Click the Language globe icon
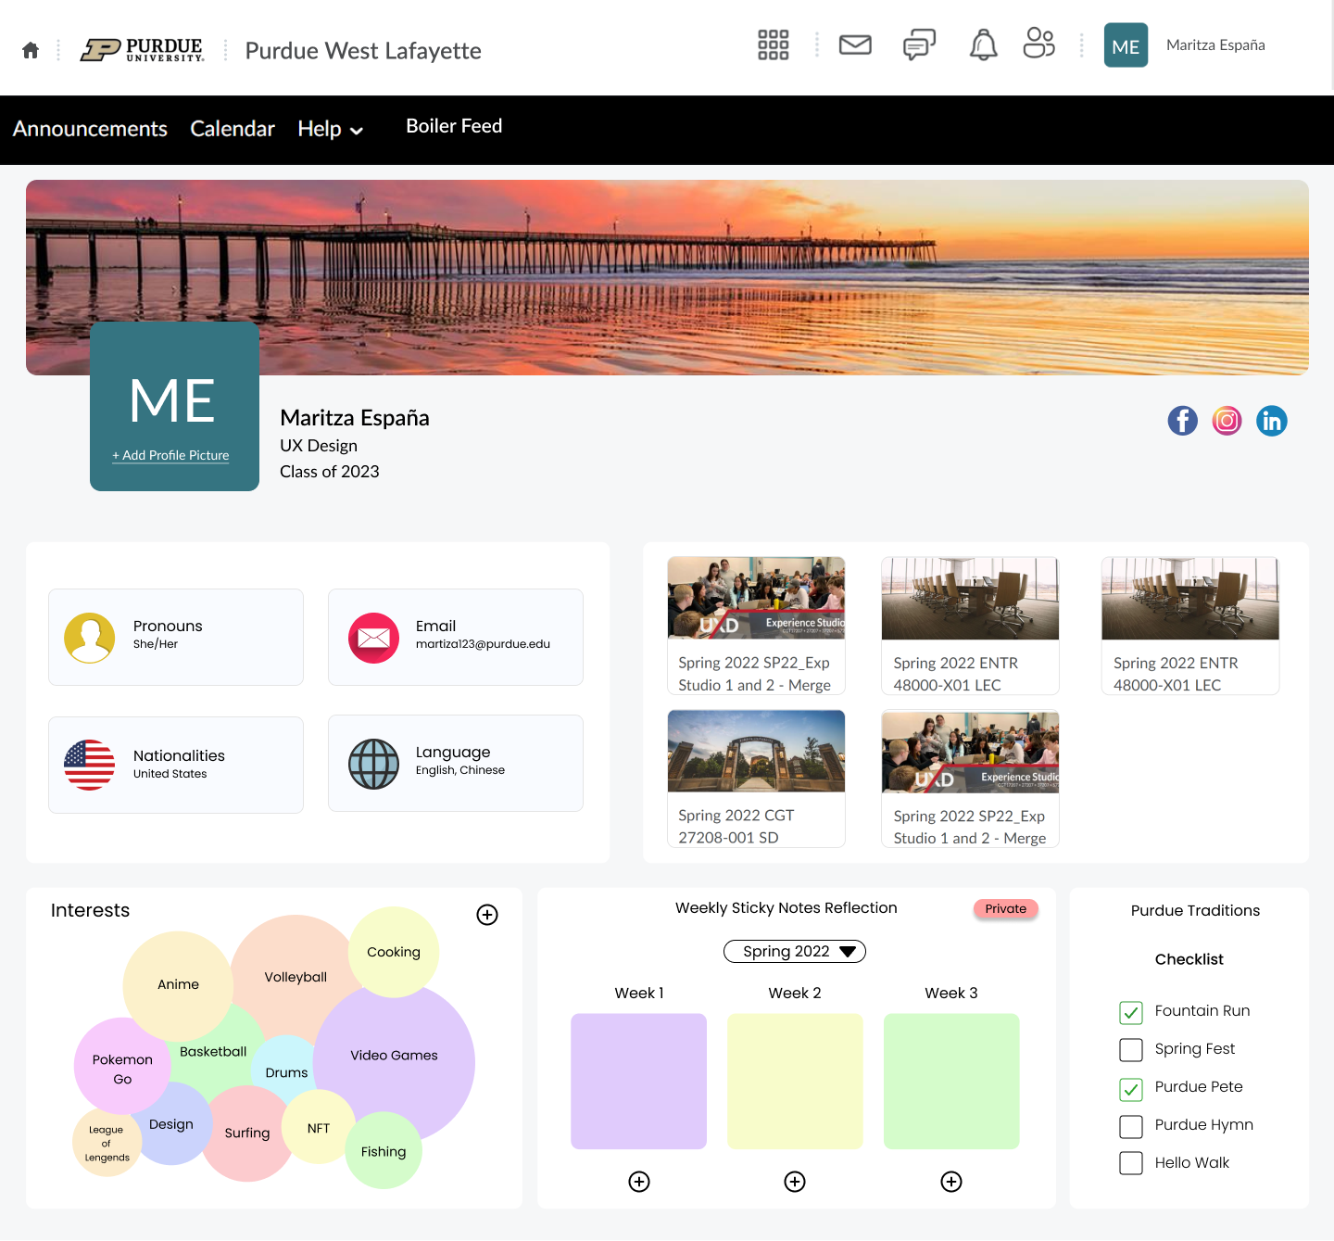1334x1241 pixels. tap(373, 764)
